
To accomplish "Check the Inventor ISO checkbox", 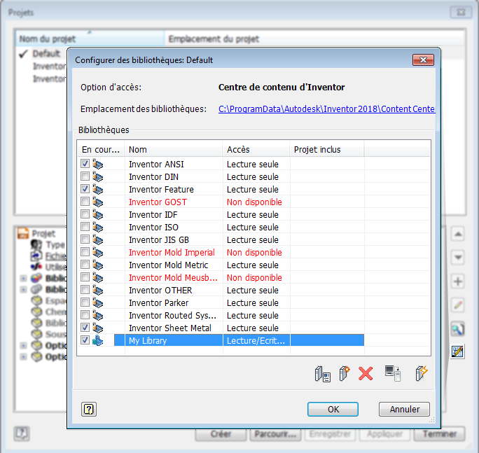I will point(85,226).
